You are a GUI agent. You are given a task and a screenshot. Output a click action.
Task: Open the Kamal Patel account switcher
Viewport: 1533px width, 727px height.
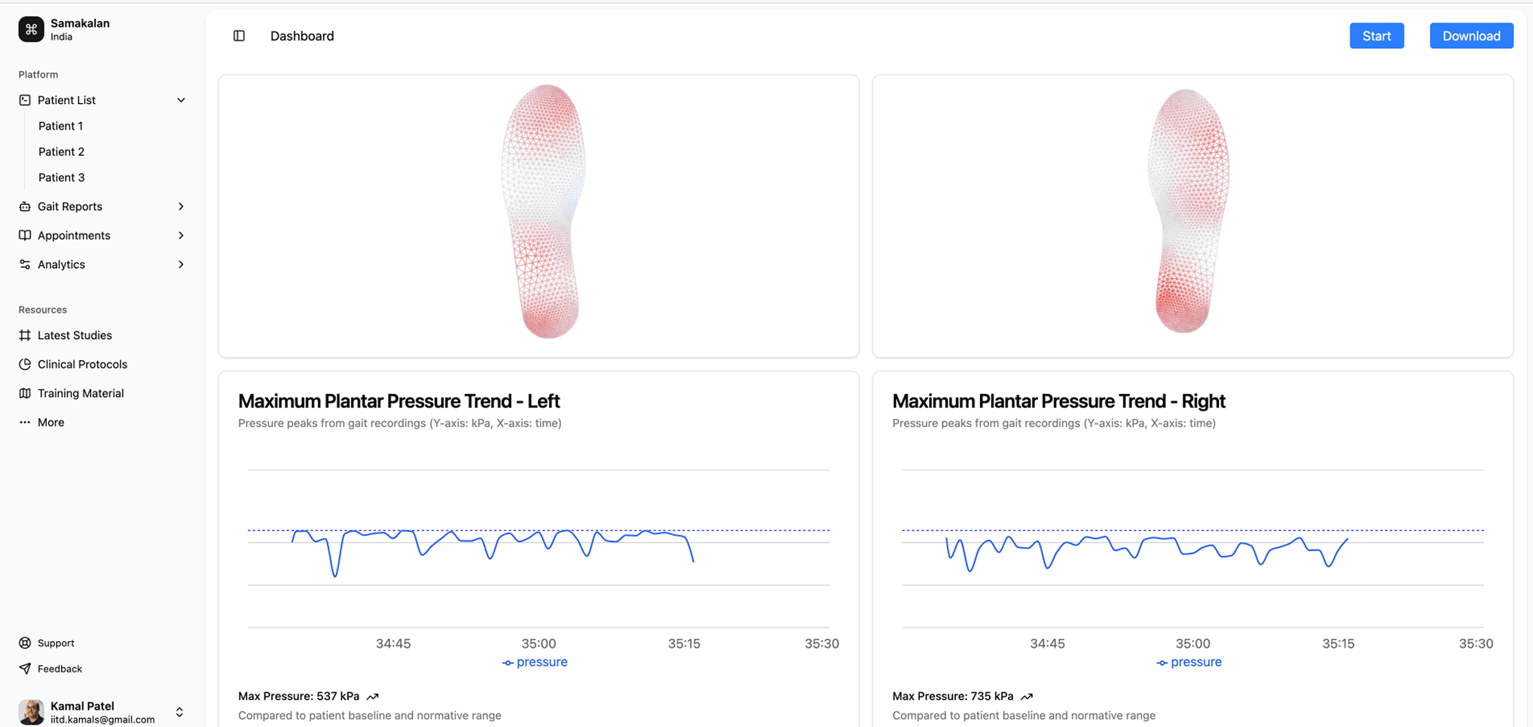[179, 711]
